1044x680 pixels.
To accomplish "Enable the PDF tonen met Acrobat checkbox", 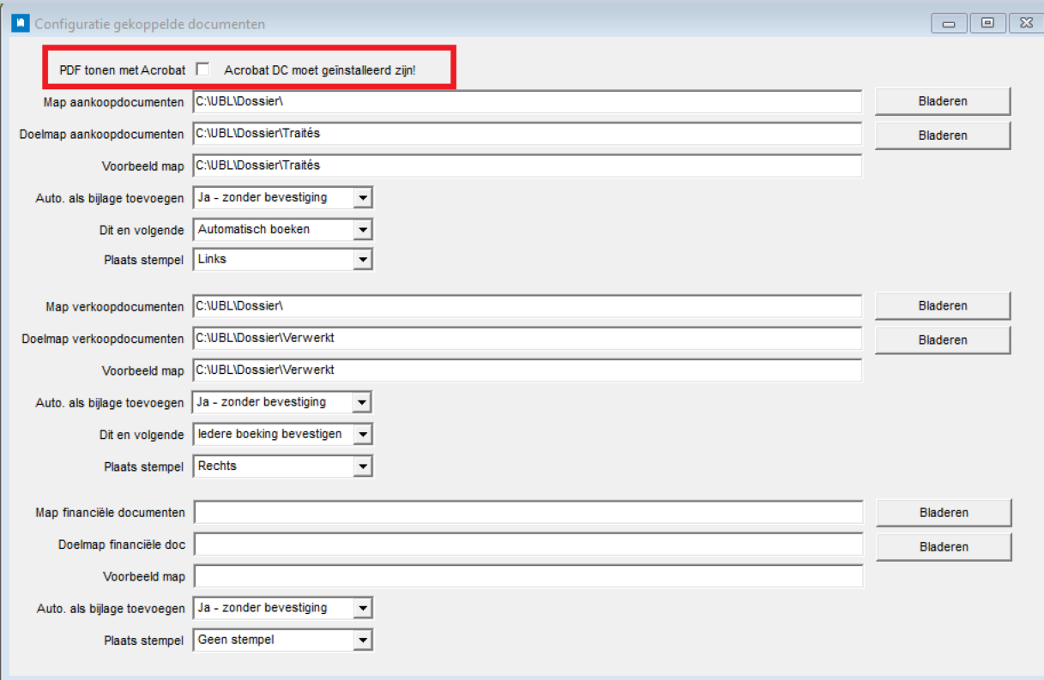I will coord(202,69).
